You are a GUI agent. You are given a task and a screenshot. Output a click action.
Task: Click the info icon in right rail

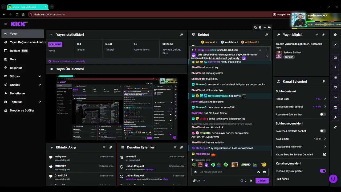click(335, 35)
